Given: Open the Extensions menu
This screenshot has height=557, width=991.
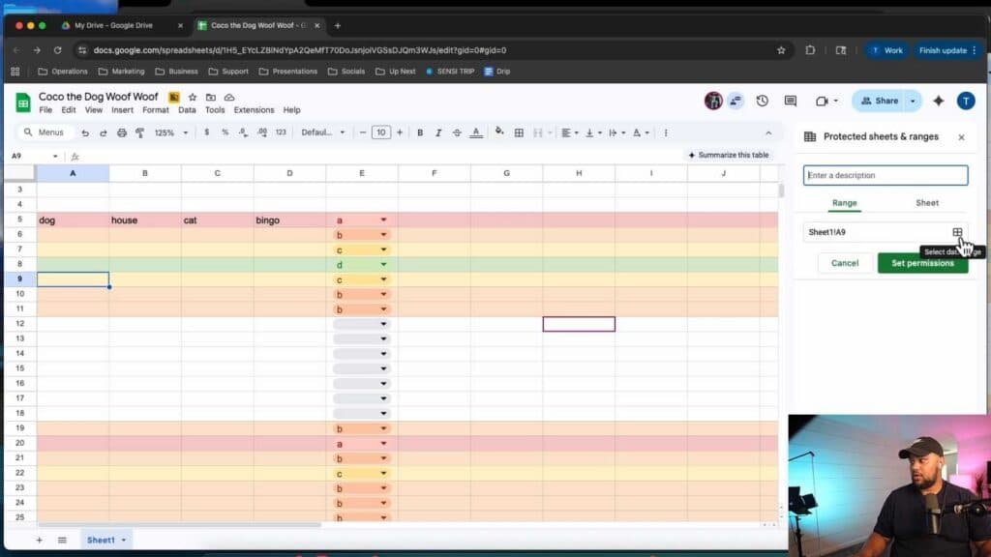Looking at the screenshot, I should (255, 110).
